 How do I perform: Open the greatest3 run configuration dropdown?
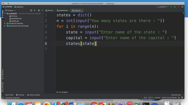[162, 7]
